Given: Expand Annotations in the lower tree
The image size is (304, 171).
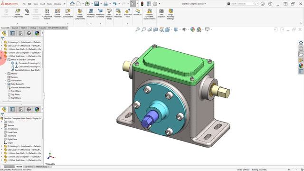Looking at the screenshot, I should pyautogui.click(x=2, y=129).
